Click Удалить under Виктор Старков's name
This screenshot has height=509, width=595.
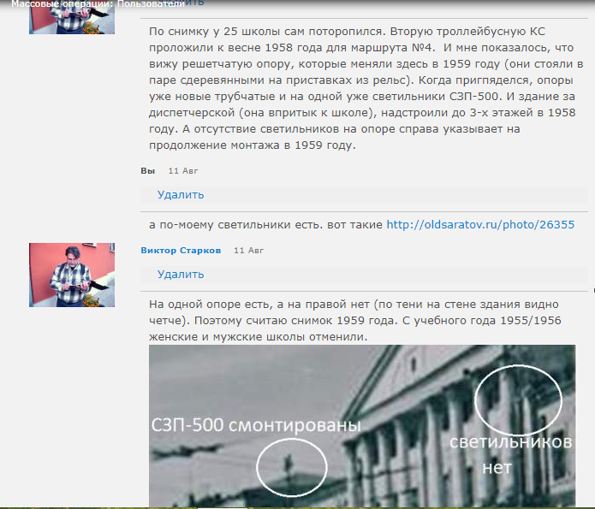pyautogui.click(x=180, y=275)
